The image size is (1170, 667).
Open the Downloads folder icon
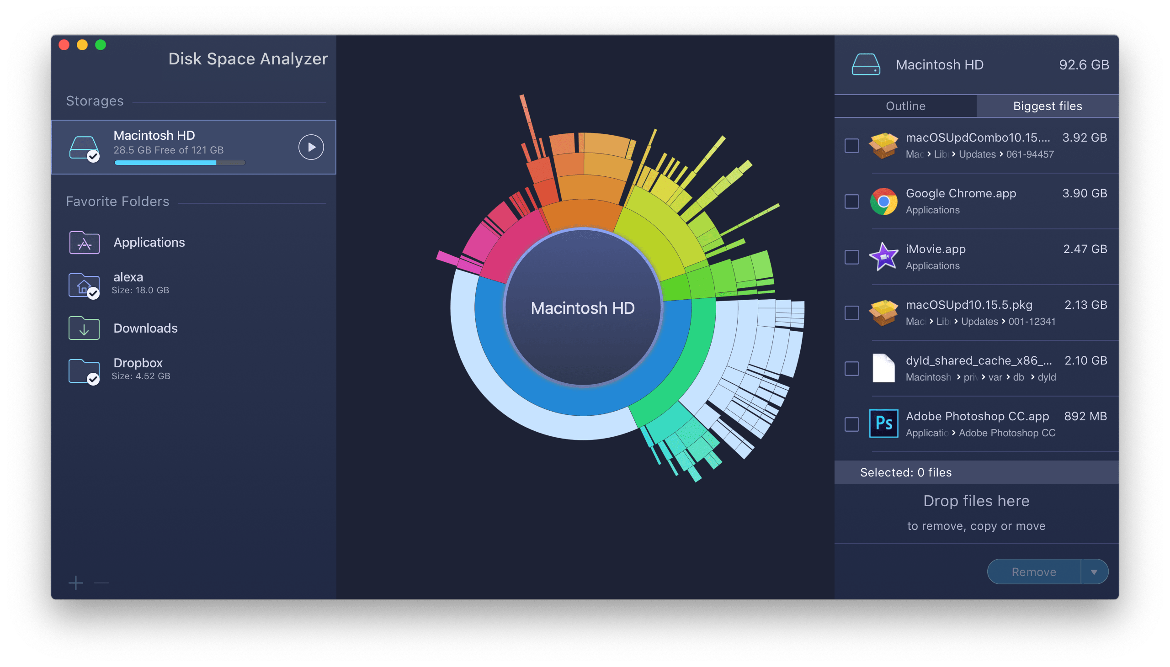click(84, 328)
